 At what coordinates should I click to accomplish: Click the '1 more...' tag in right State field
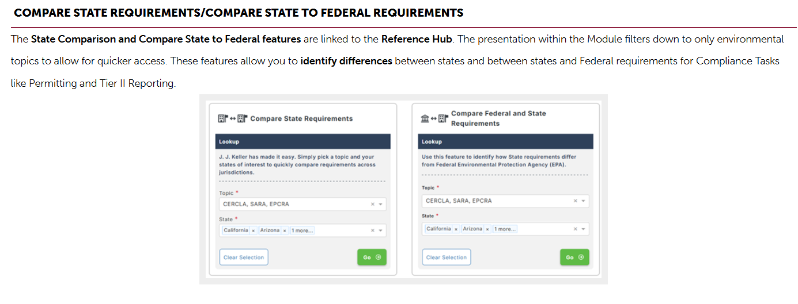[x=505, y=229]
